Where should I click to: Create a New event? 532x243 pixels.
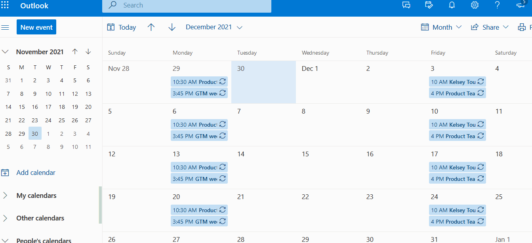click(x=36, y=27)
